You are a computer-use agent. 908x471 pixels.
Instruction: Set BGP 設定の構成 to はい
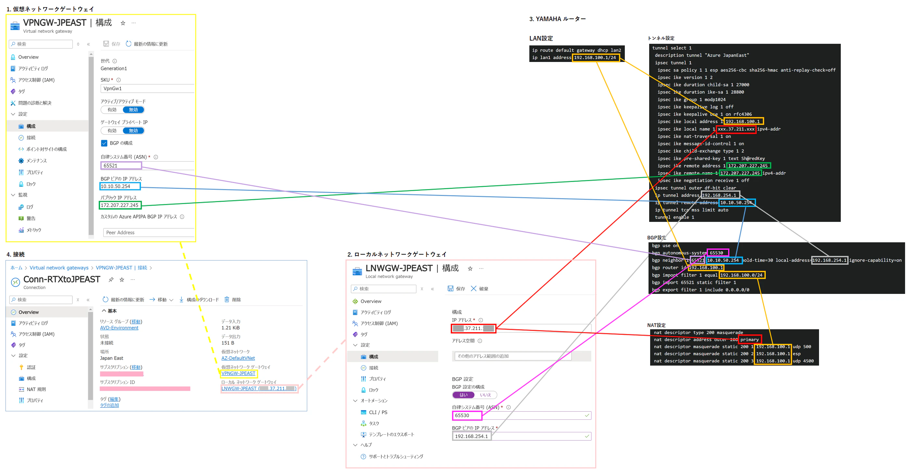tap(463, 395)
